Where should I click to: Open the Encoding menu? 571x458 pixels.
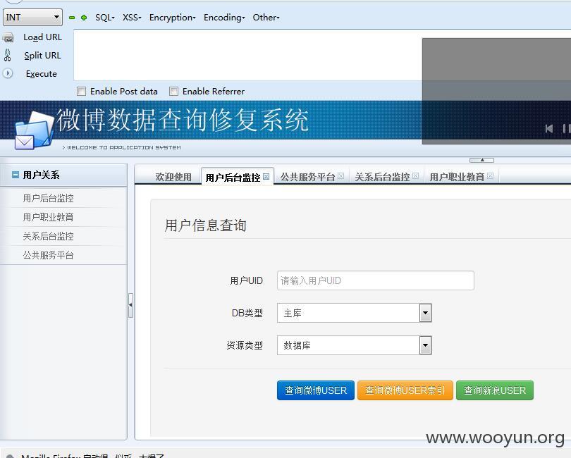tap(224, 18)
